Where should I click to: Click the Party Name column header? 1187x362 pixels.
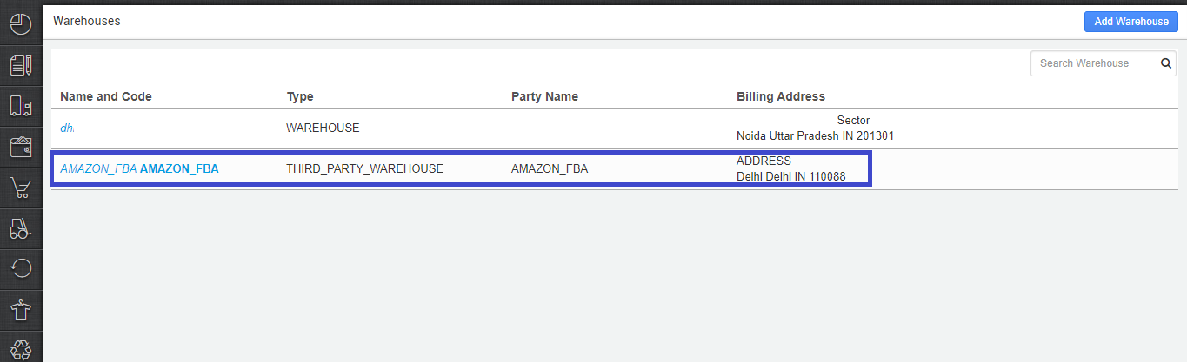[x=544, y=96]
